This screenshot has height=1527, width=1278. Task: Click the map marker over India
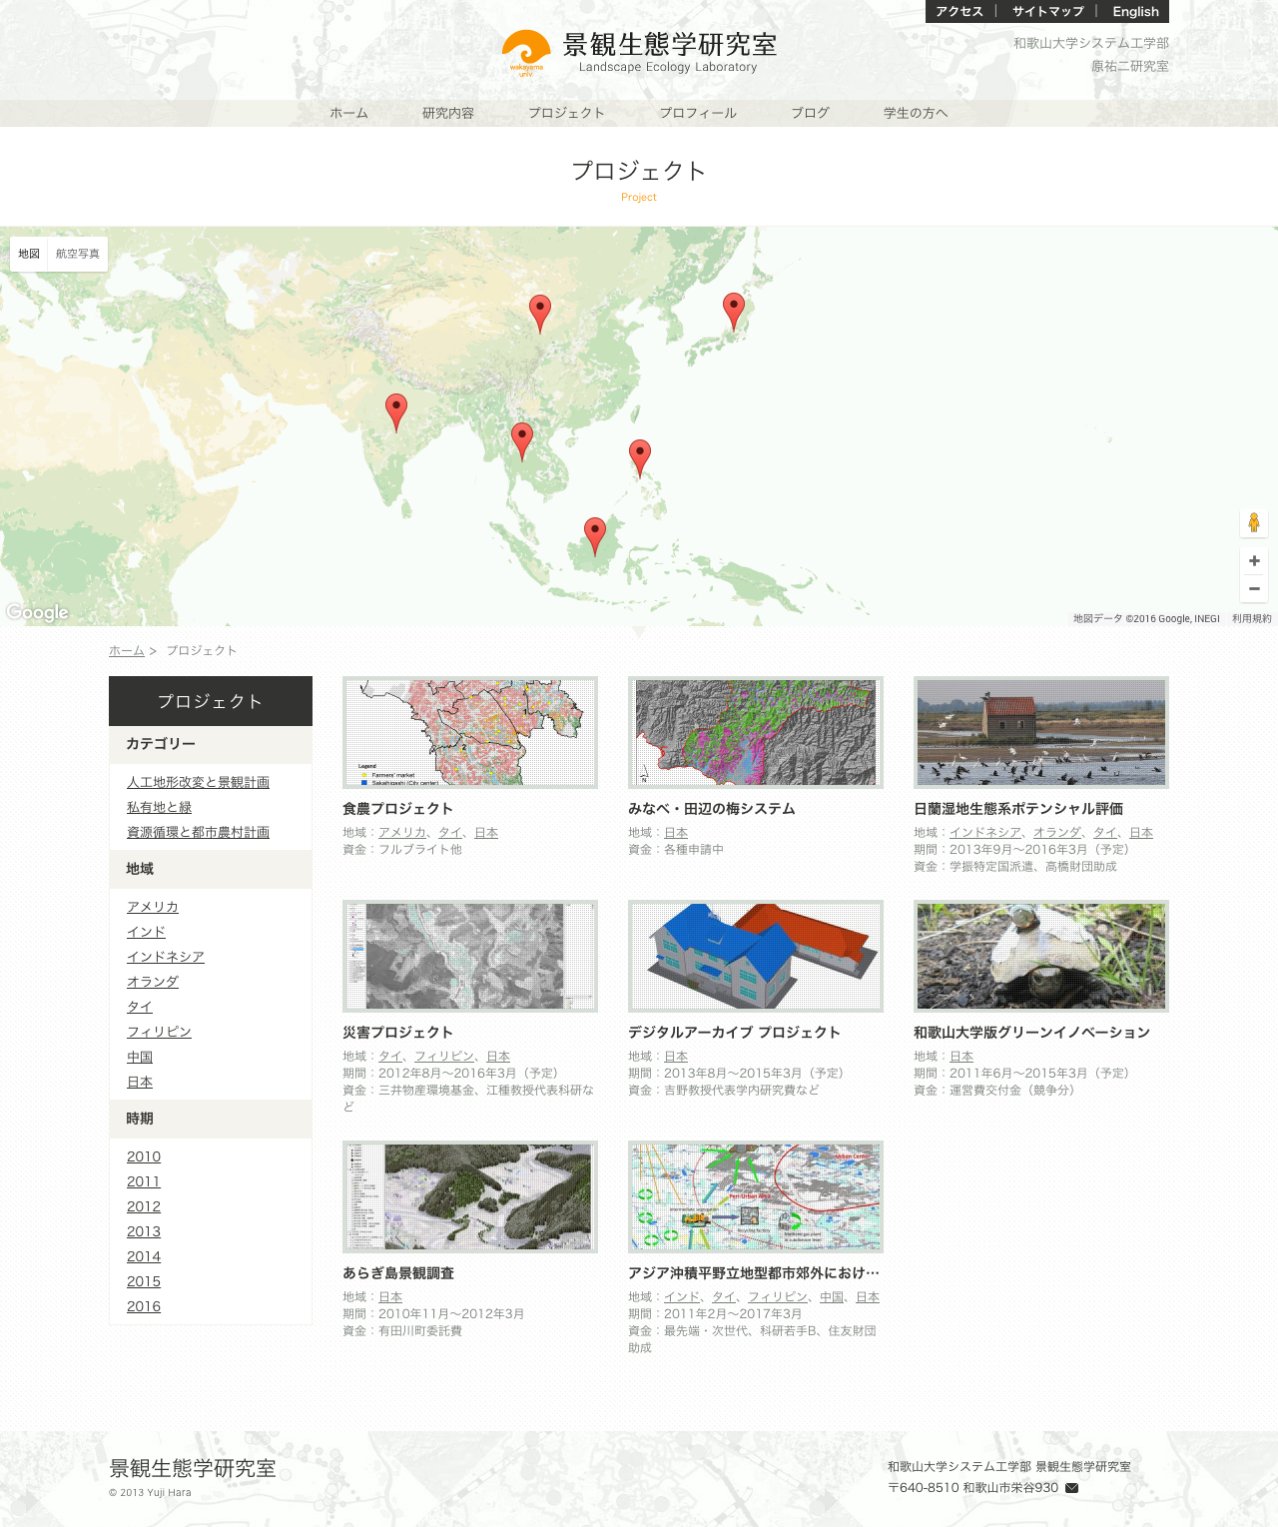[396, 410]
